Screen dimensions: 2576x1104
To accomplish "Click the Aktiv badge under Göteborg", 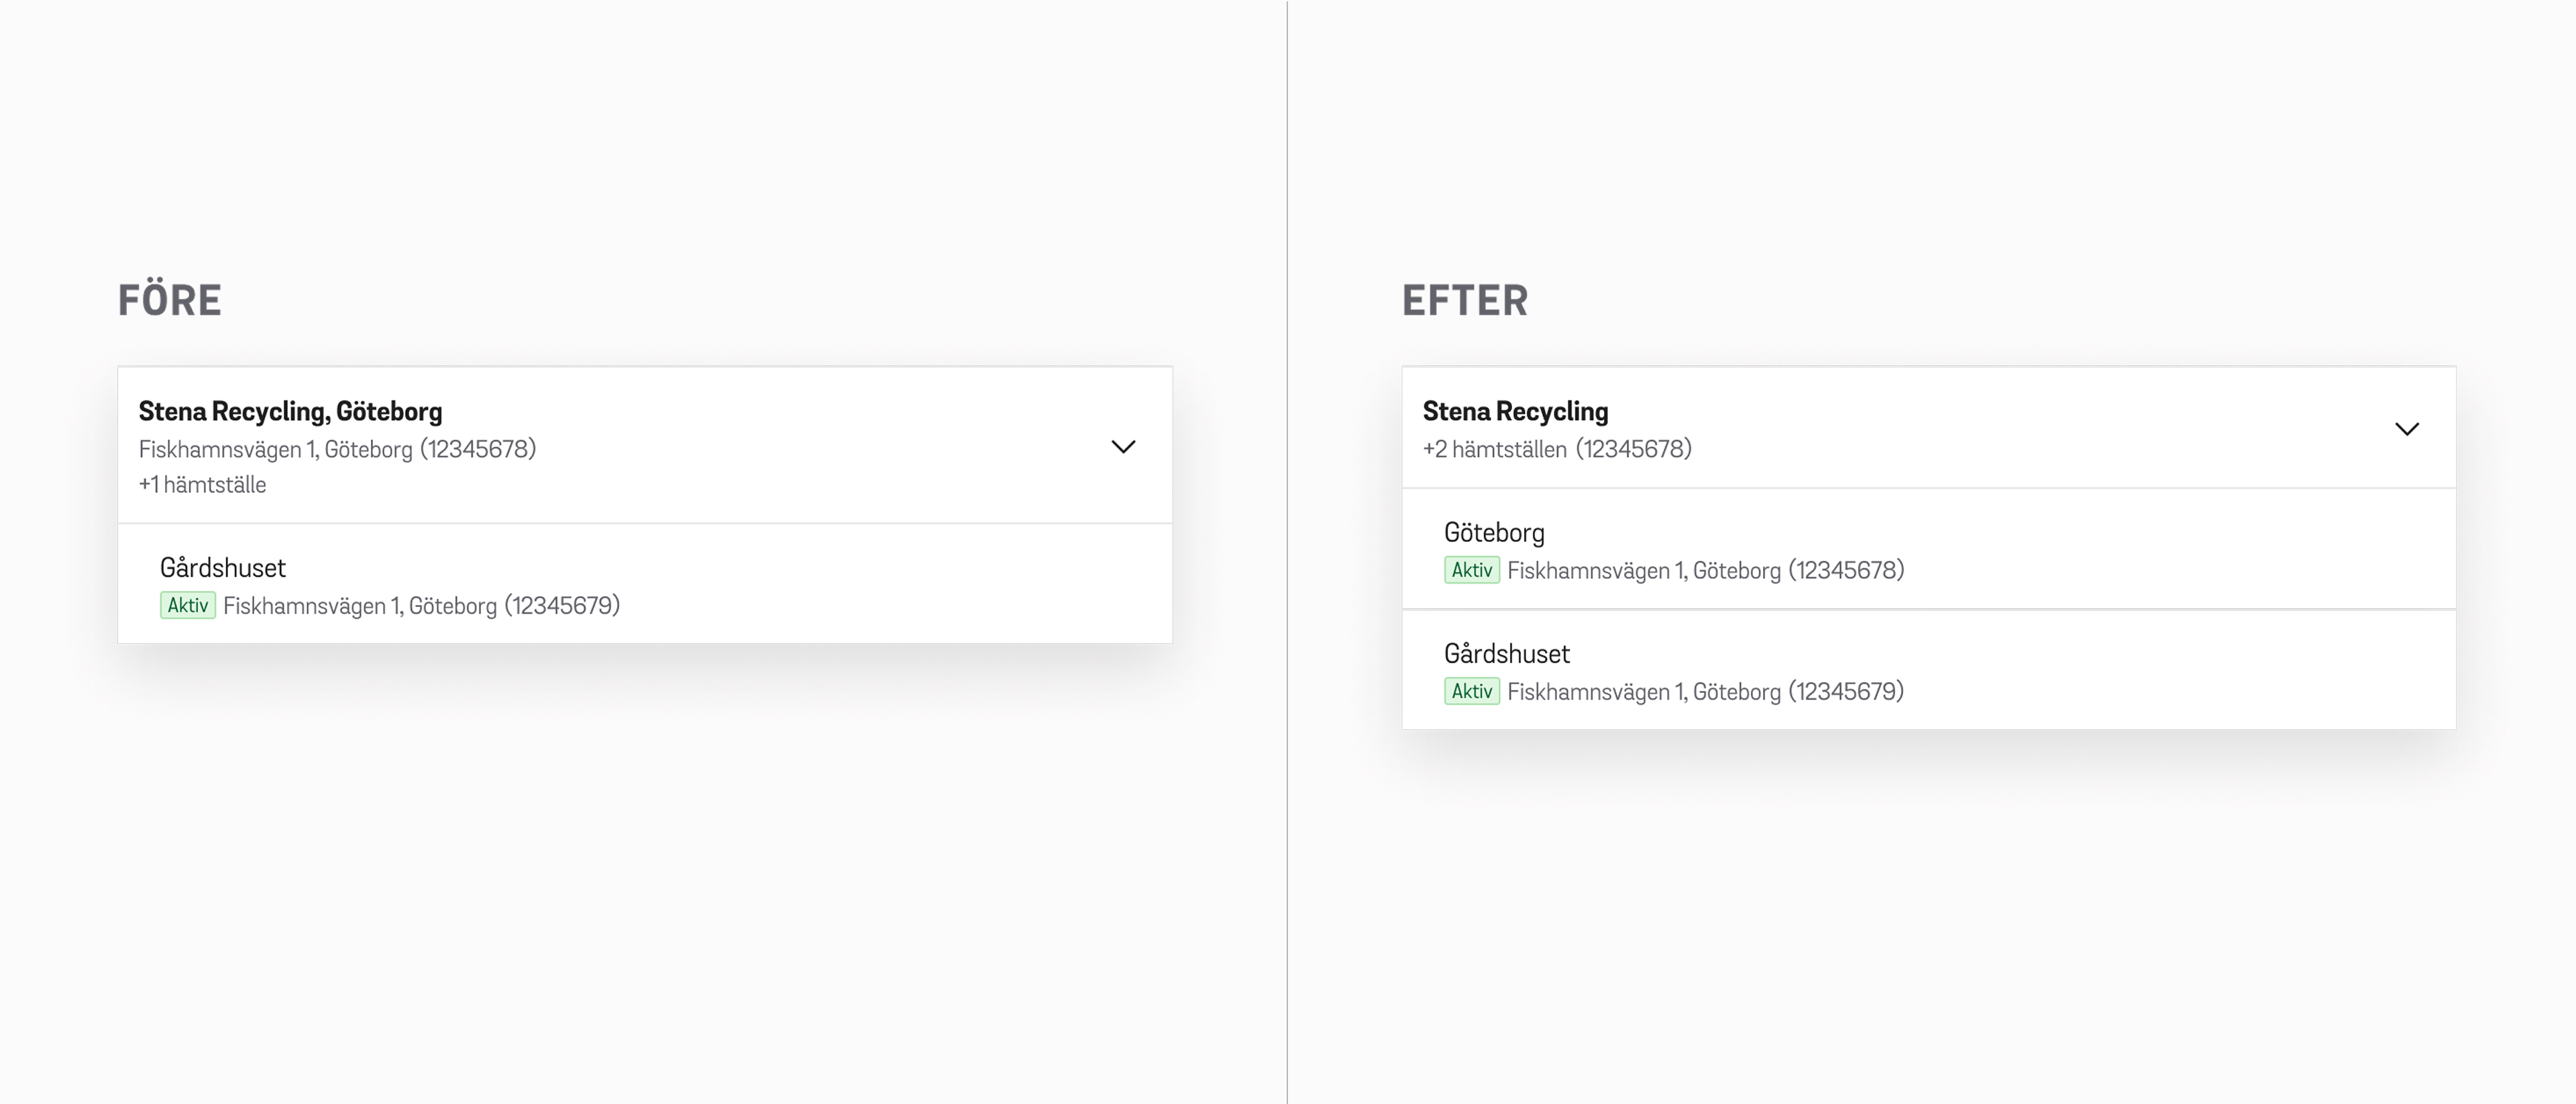I will (1471, 570).
